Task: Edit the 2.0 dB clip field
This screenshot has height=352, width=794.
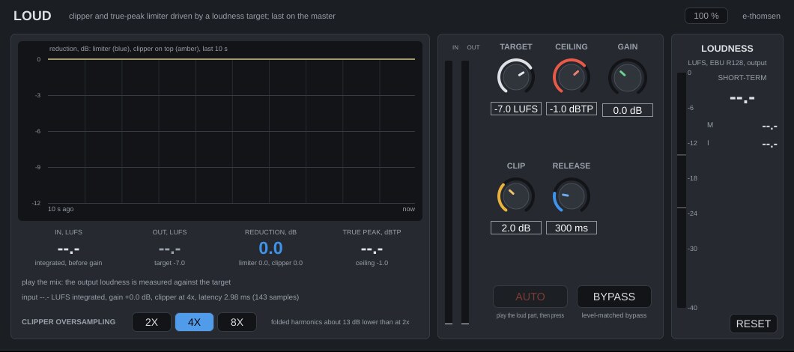Action: point(516,228)
